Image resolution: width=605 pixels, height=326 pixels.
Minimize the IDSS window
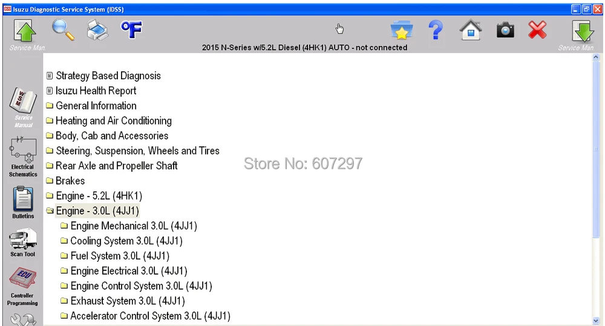pos(576,9)
